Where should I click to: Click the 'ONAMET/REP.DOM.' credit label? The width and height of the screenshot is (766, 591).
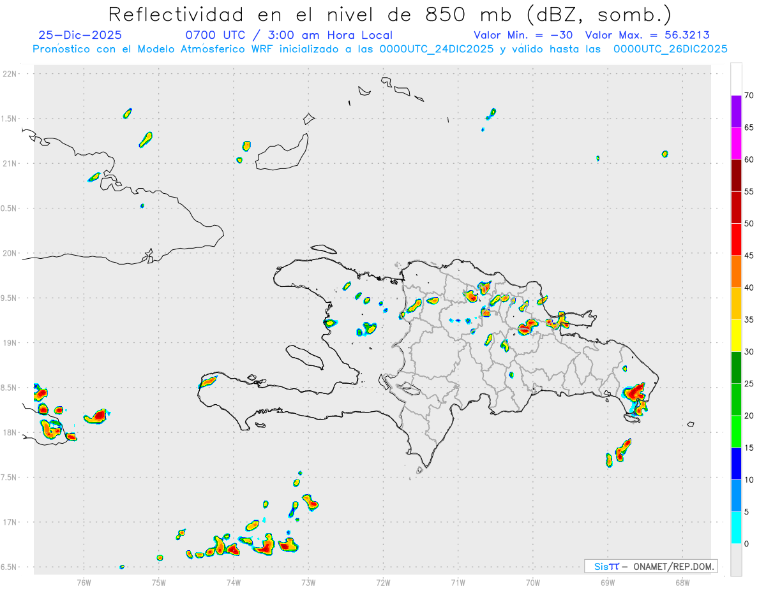coord(675,566)
